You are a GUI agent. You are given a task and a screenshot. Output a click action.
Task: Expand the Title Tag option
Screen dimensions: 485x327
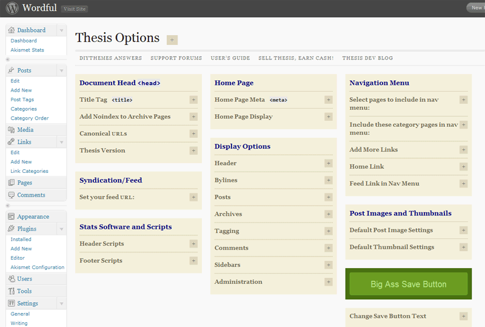tap(193, 99)
